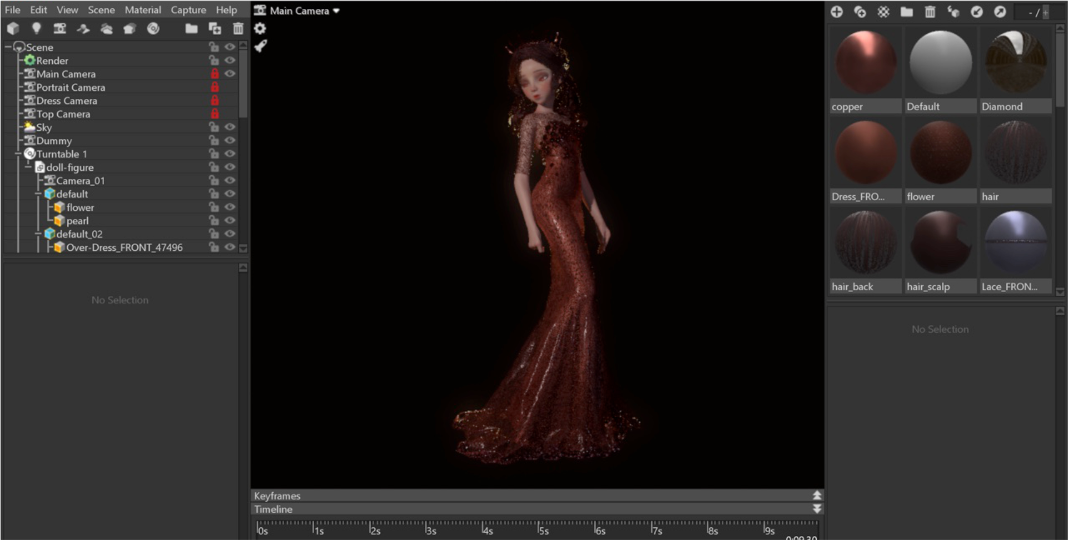Select the copper material thumbnail
This screenshot has height=540, width=1068.
(x=866, y=71)
